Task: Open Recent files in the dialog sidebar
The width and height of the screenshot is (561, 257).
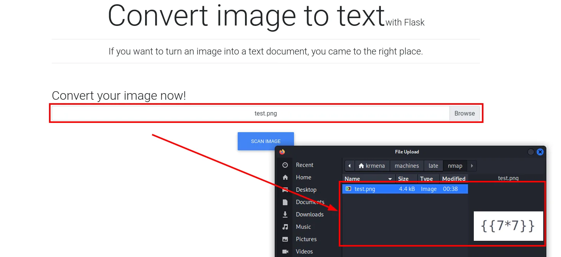Action: coord(304,165)
